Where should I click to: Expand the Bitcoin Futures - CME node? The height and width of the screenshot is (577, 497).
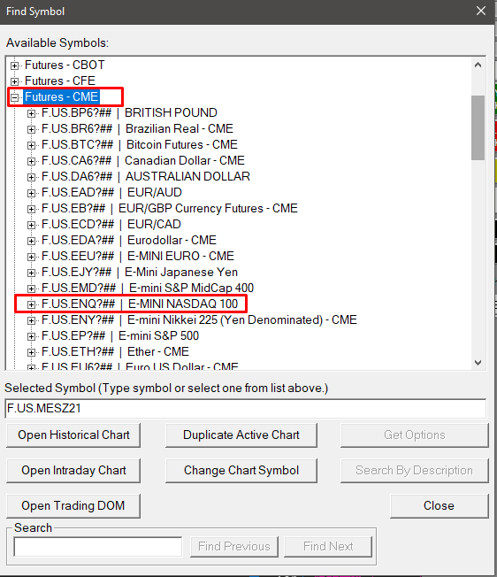pyautogui.click(x=31, y=145)
